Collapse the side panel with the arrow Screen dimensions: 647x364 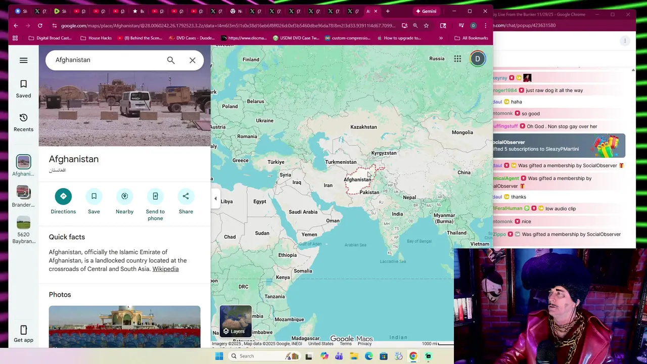click(x=215, y=199)
